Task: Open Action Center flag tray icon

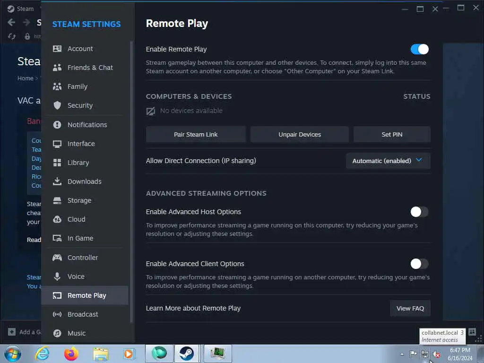Action: pyautogui.click(x=413, y=354)
